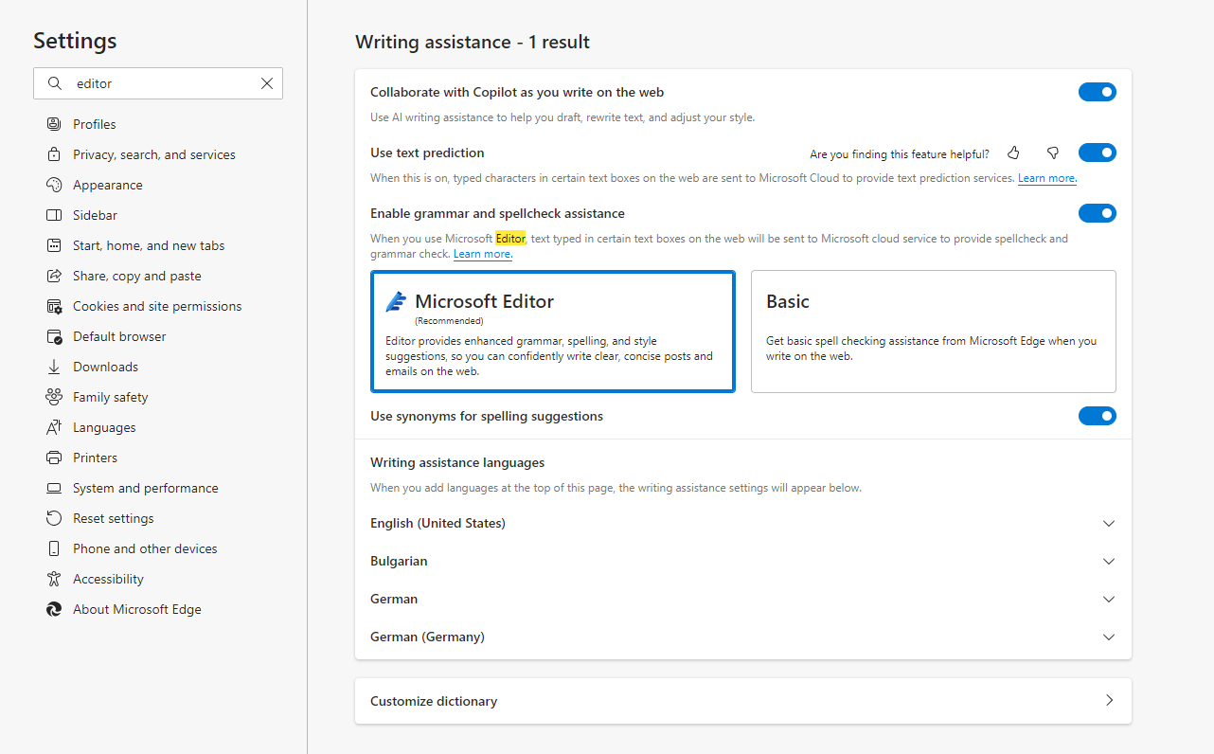Toggle Collaborate with Copilot switch
Screen dimensions: 1214x754
coord(1097,92)
